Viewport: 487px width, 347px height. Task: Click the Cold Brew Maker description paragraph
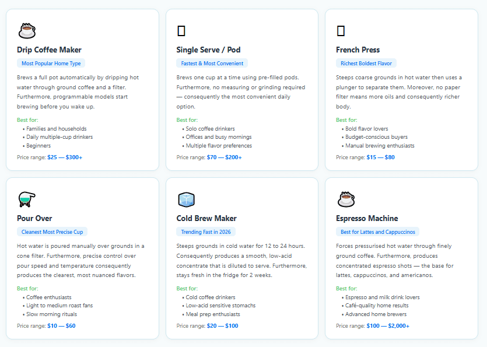(x=241, y=261)
